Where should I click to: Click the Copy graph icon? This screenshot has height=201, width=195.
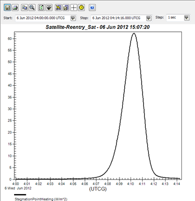point(25,7)
